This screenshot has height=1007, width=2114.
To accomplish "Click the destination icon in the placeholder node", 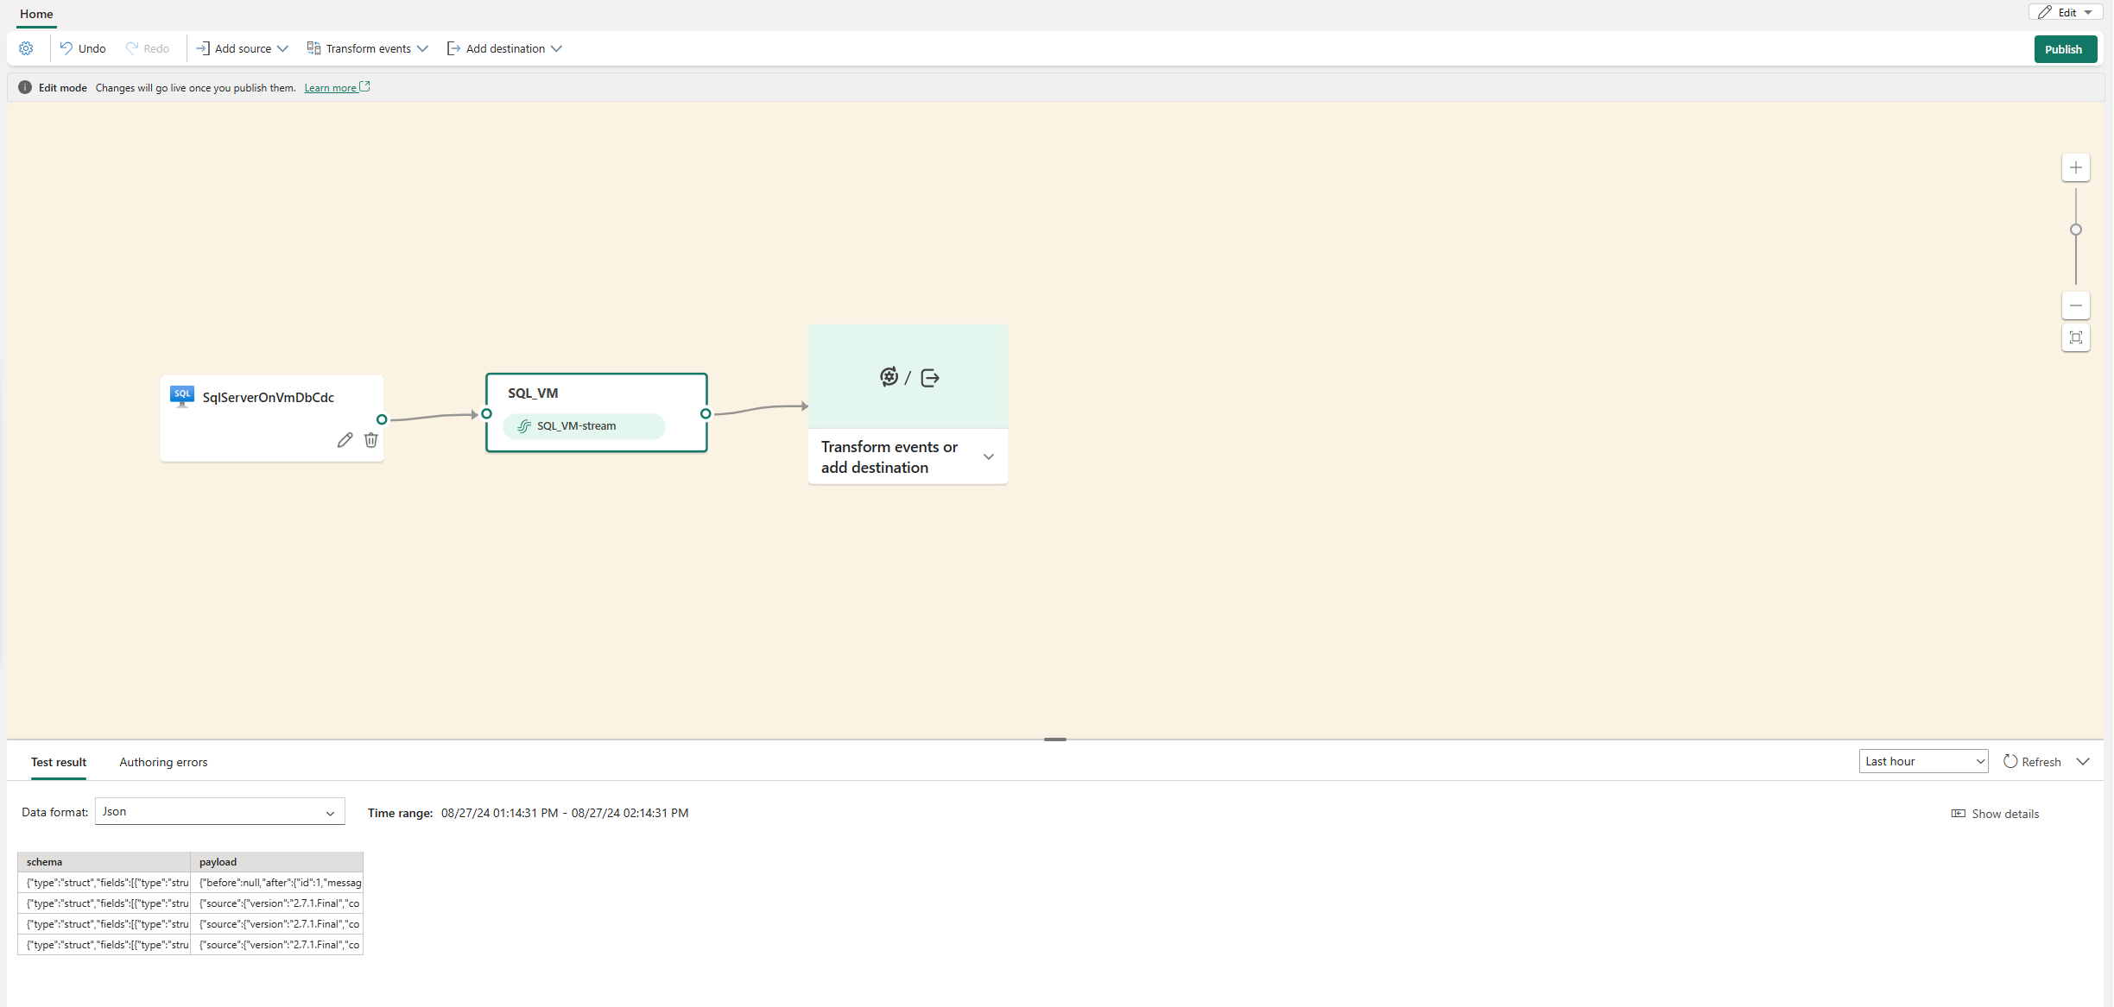I will point(929,377).
